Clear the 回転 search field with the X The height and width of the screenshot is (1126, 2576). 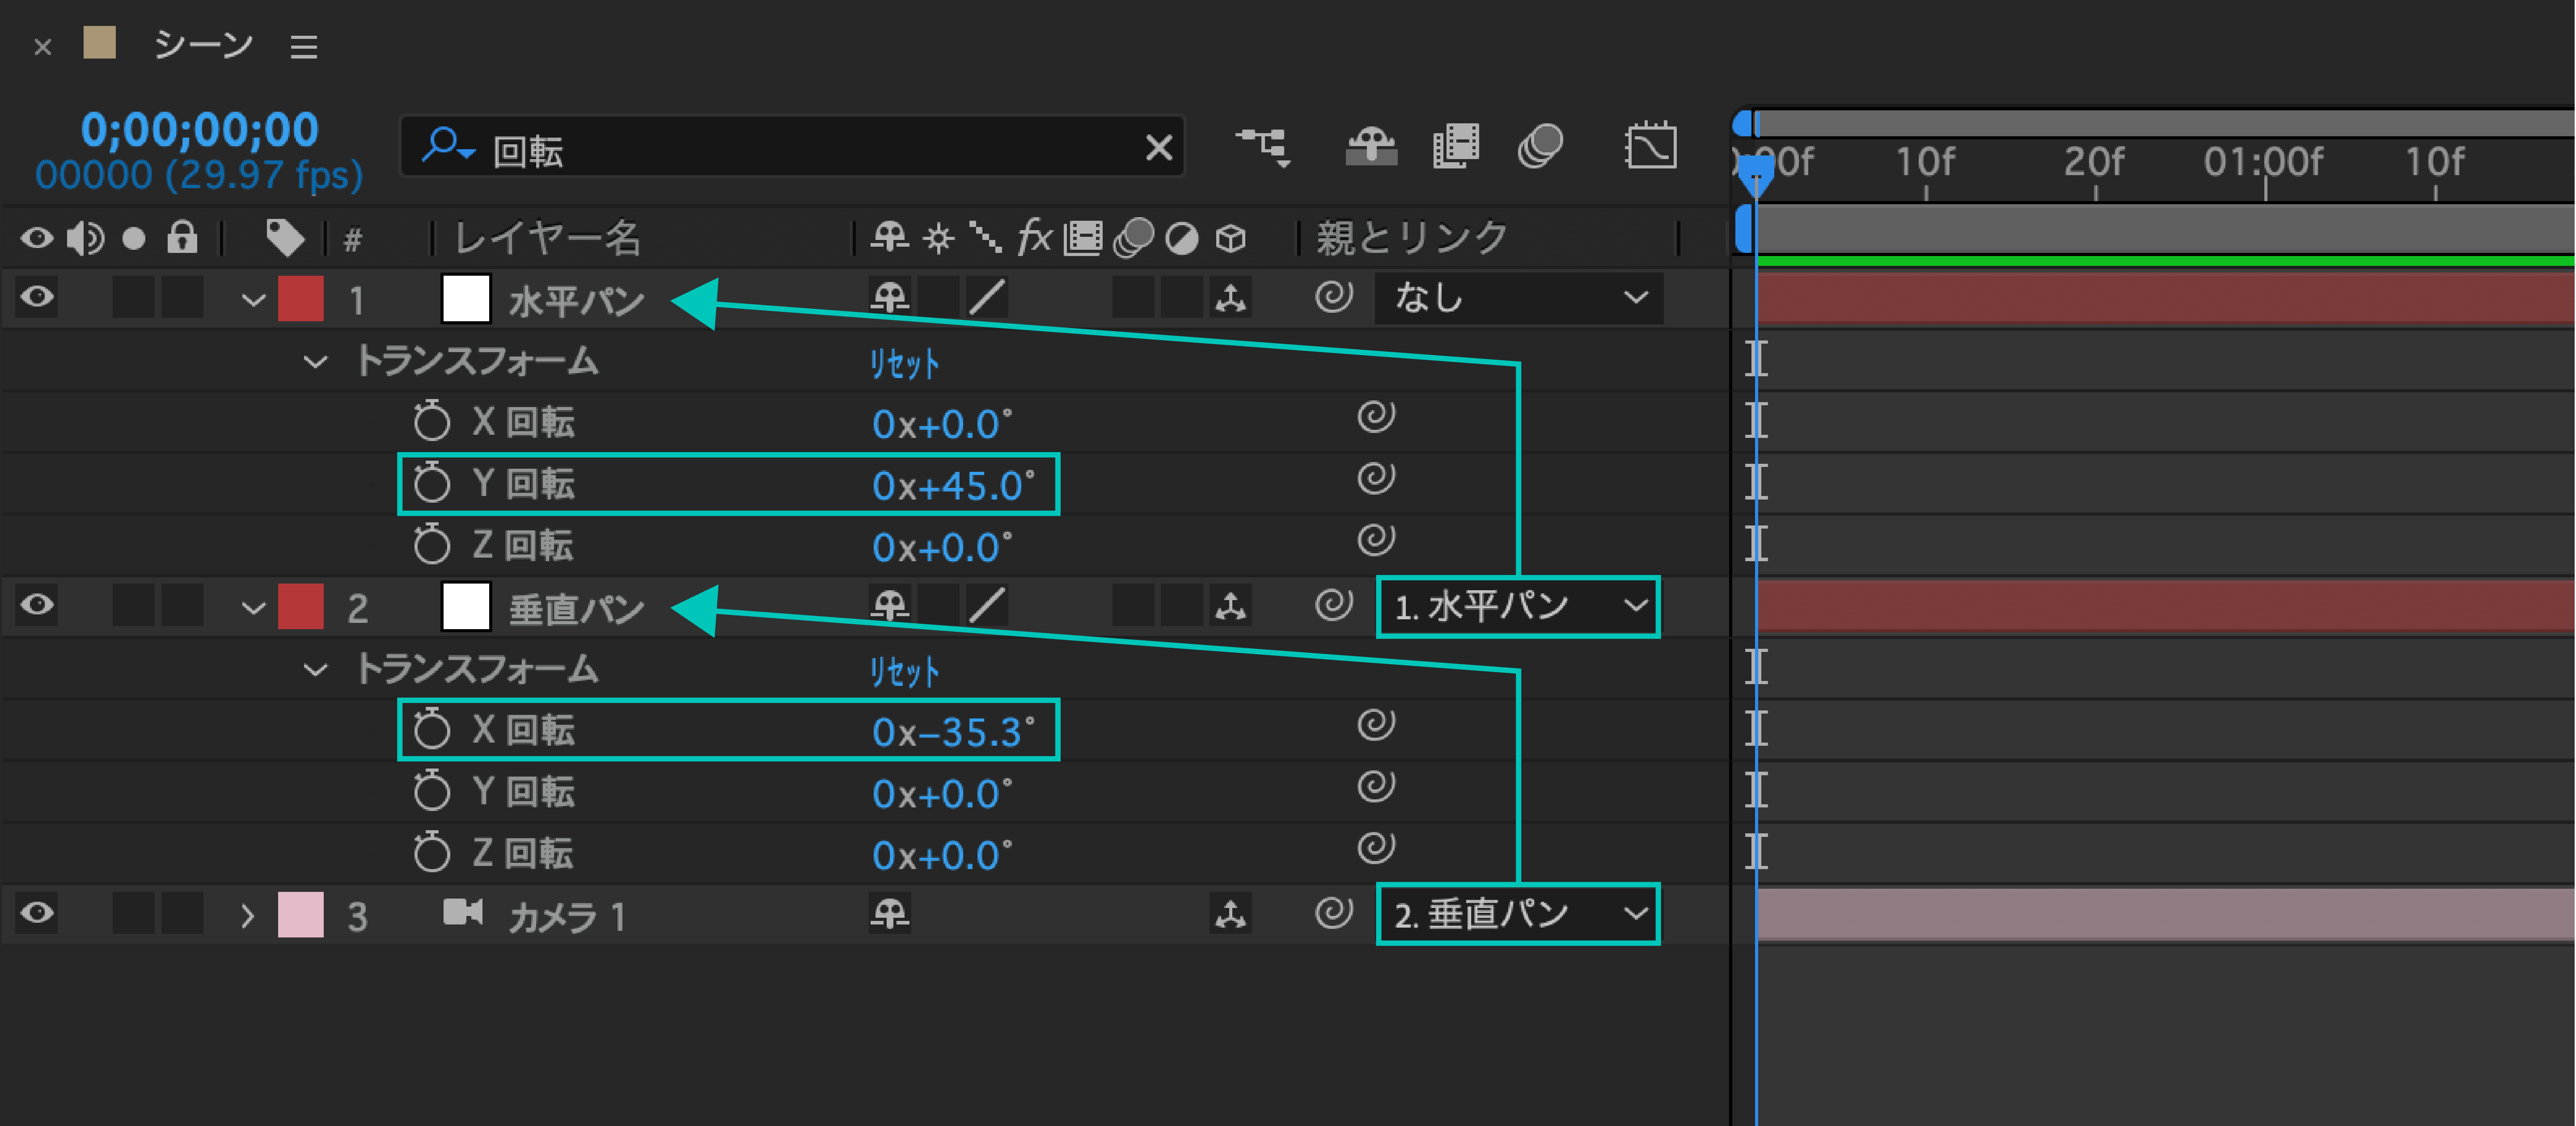tap(1159, 148)
